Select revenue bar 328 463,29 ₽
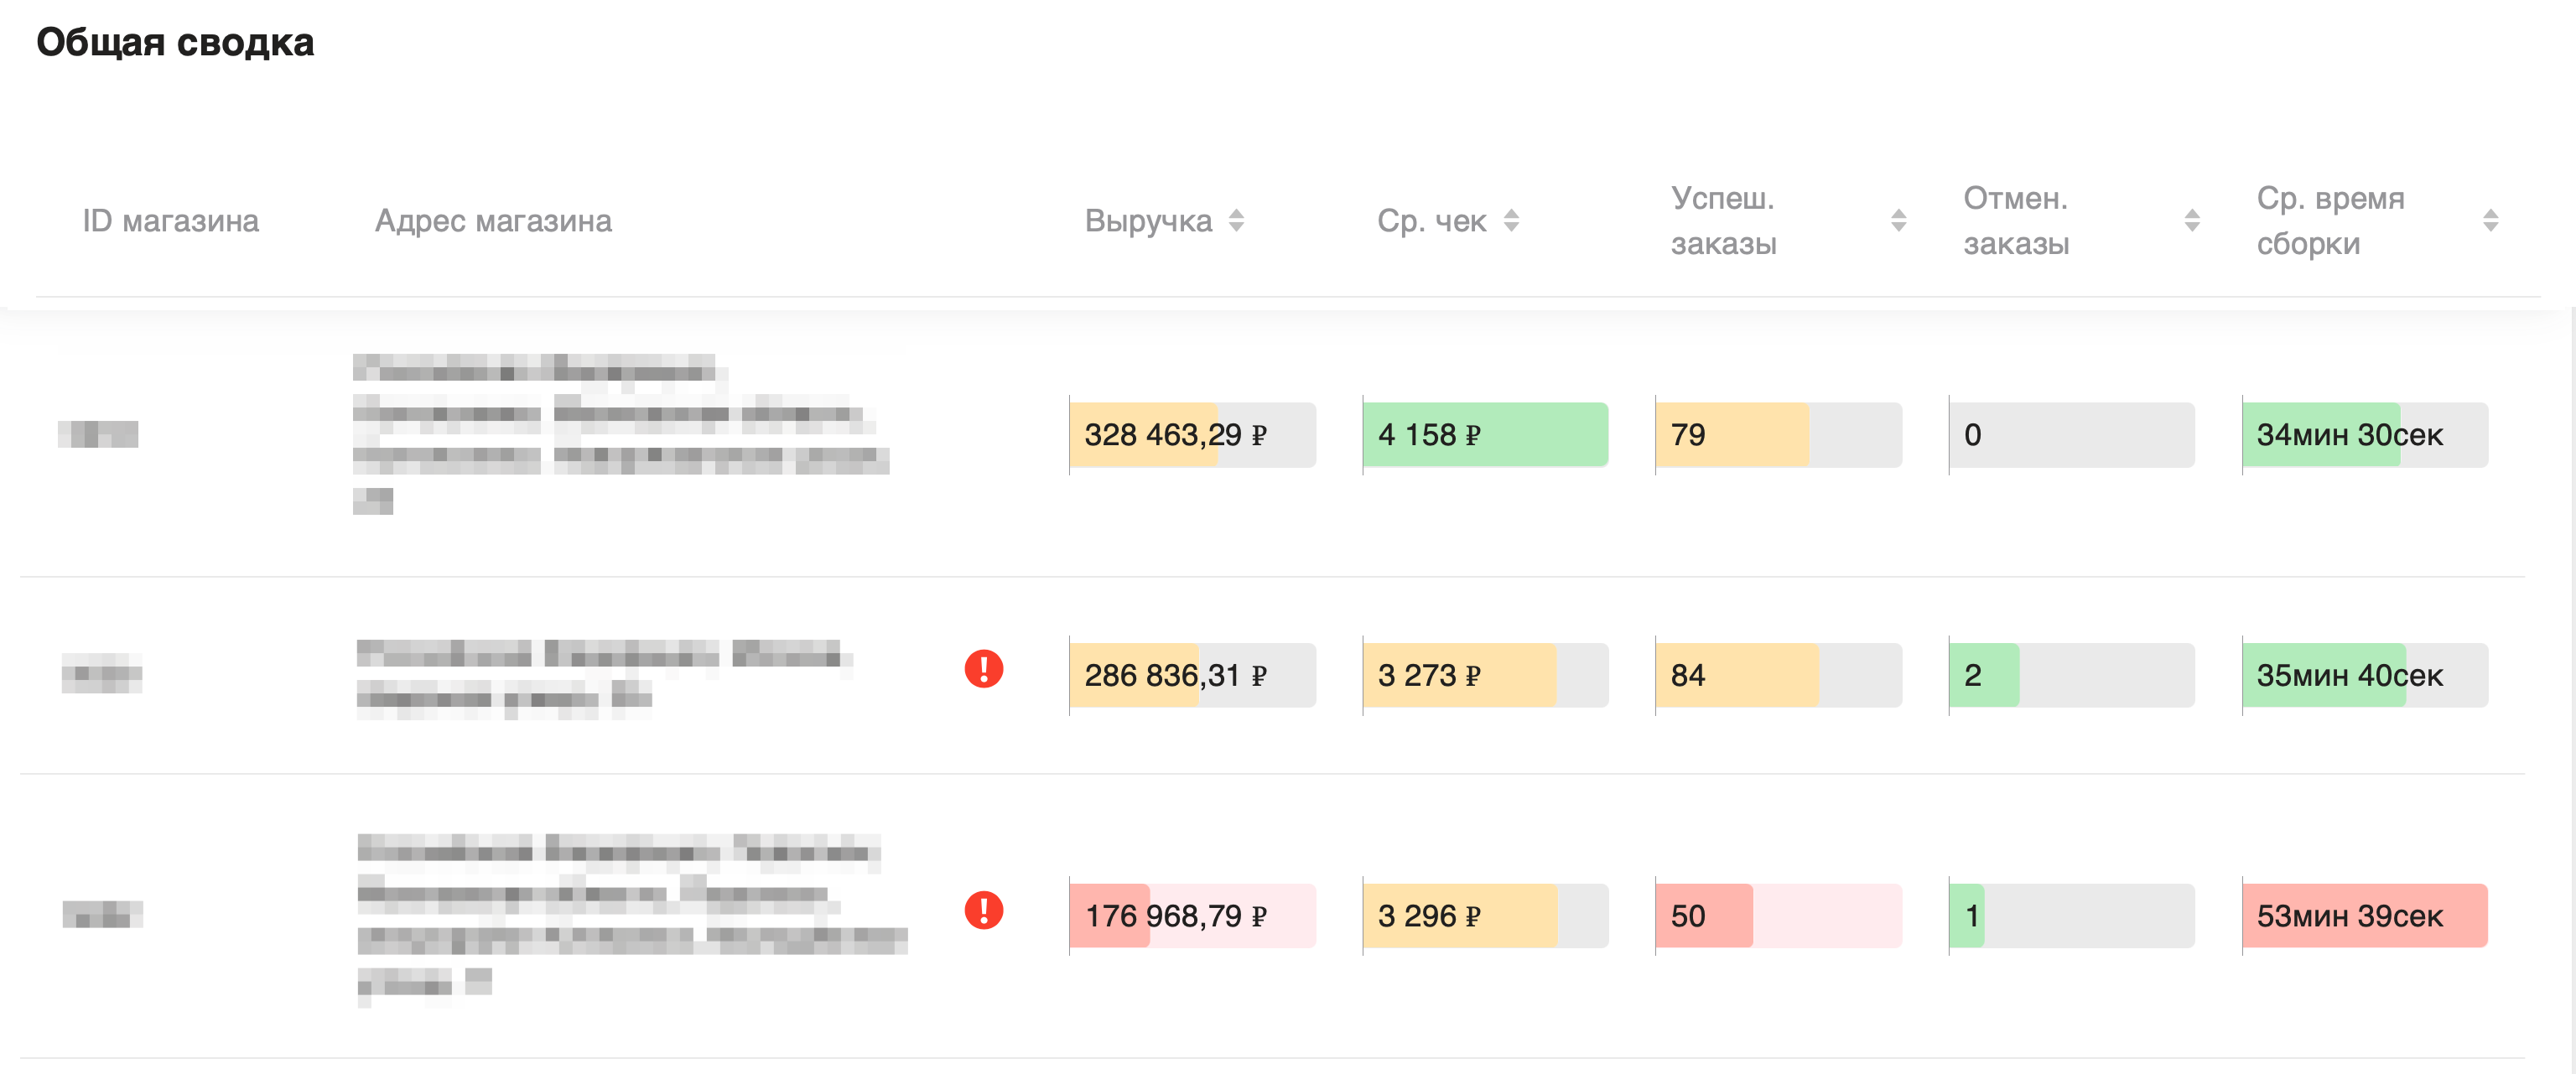This screenshot has height=1074, width=2576. (x=1192, y=435)
